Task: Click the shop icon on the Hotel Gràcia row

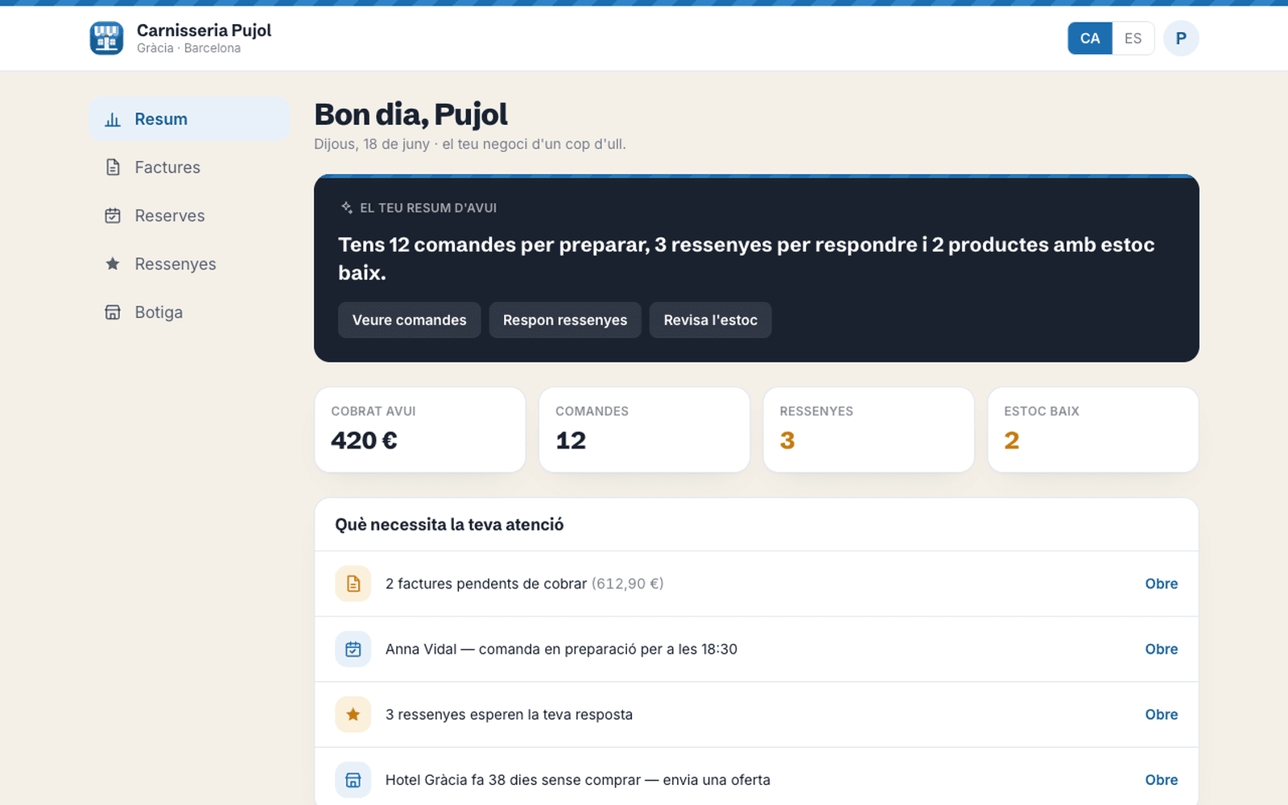Action: [x=353, y=779]
